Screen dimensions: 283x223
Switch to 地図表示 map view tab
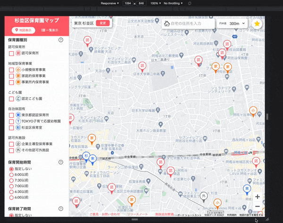(x=23, y=30)
